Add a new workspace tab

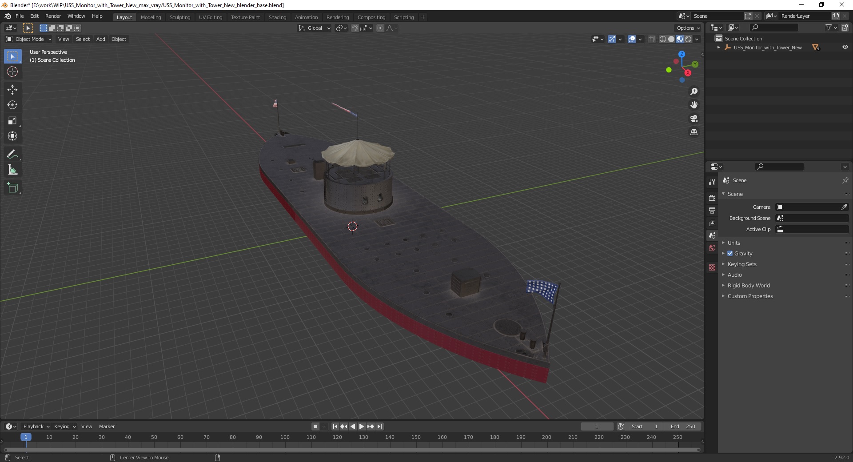(x=423, y=17)
